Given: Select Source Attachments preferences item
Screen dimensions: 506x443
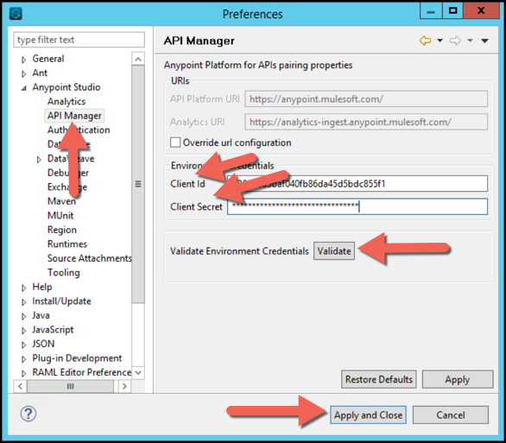Looking at the screenshot, I should click(90, 258).
